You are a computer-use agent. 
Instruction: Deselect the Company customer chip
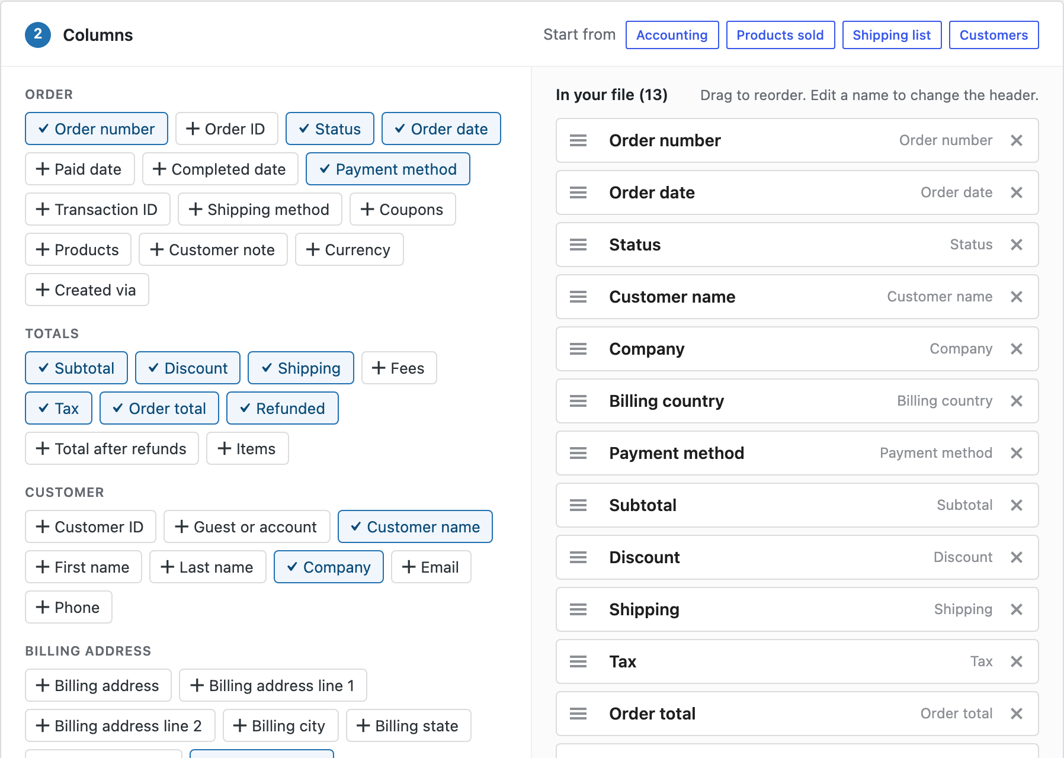(329, 567)
